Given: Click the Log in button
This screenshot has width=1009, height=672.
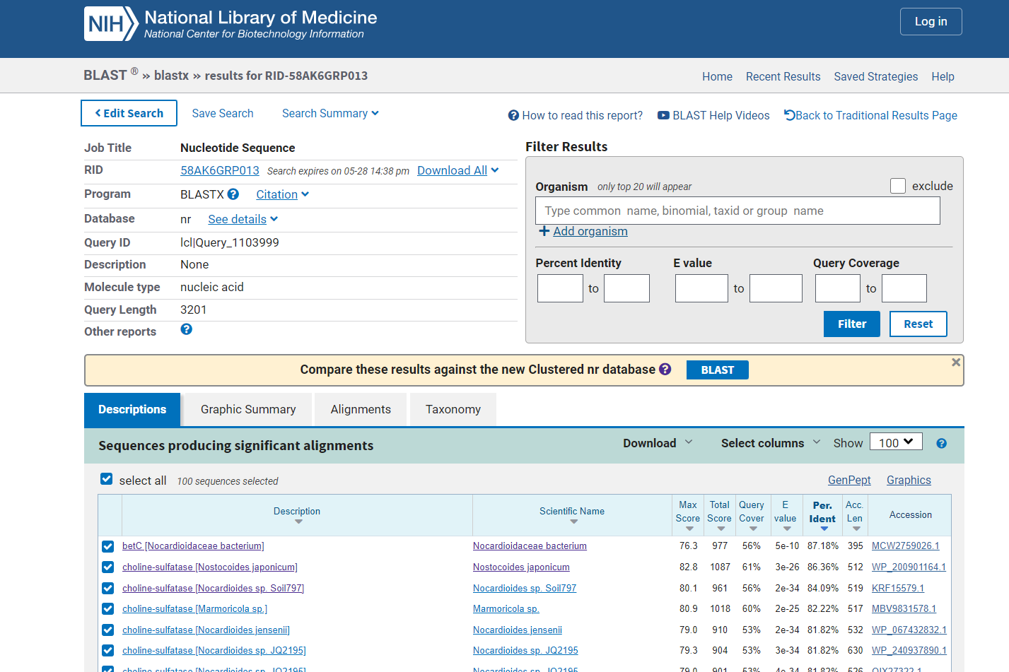Looking at the screenshot, I should 931,21.
